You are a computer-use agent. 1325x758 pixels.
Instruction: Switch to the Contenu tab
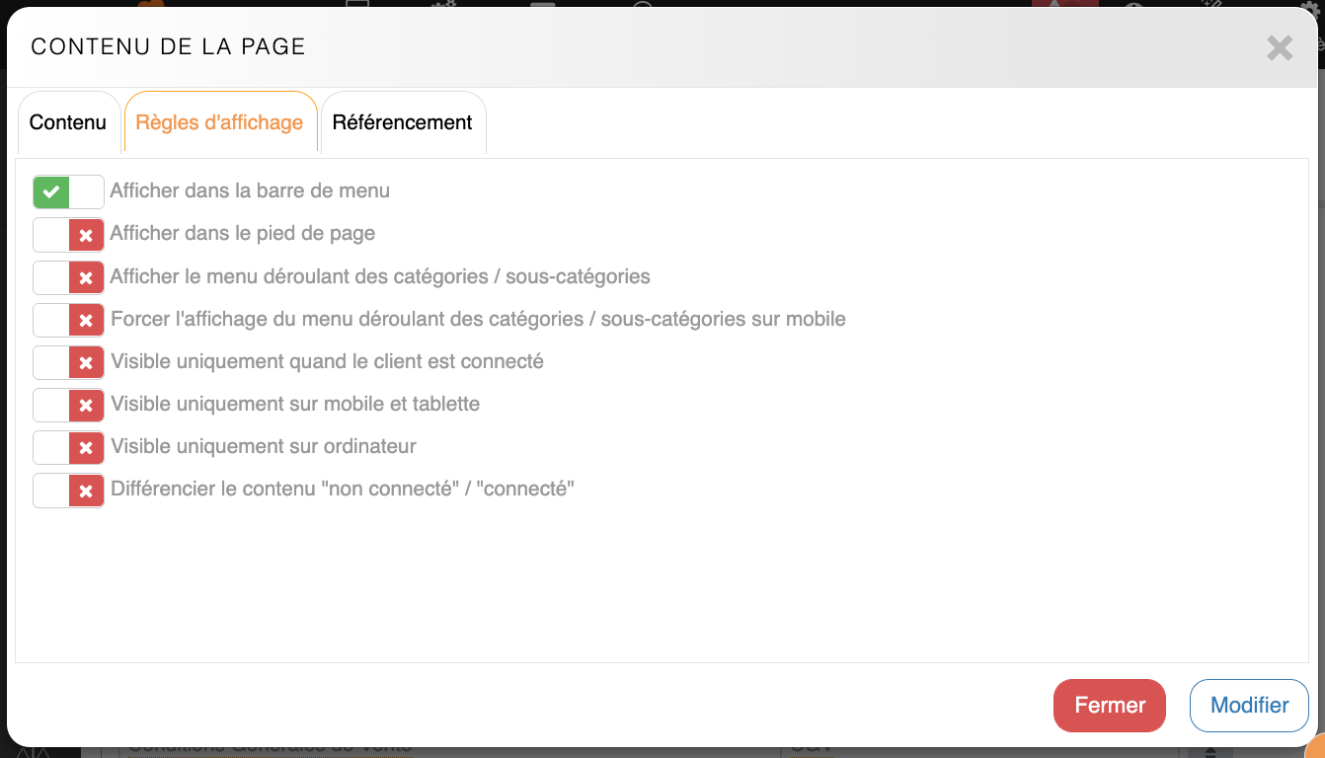click(x=68, y=123)
